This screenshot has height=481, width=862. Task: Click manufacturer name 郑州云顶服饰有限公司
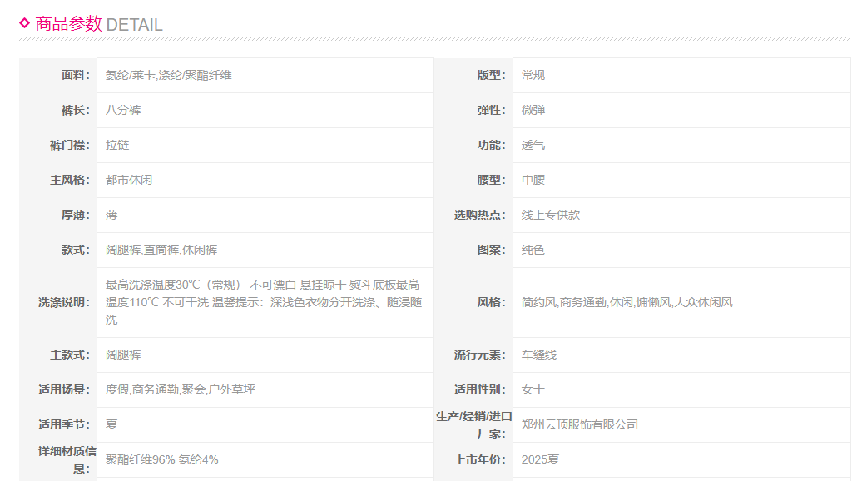pyautogui.click(x=580, y=424)
